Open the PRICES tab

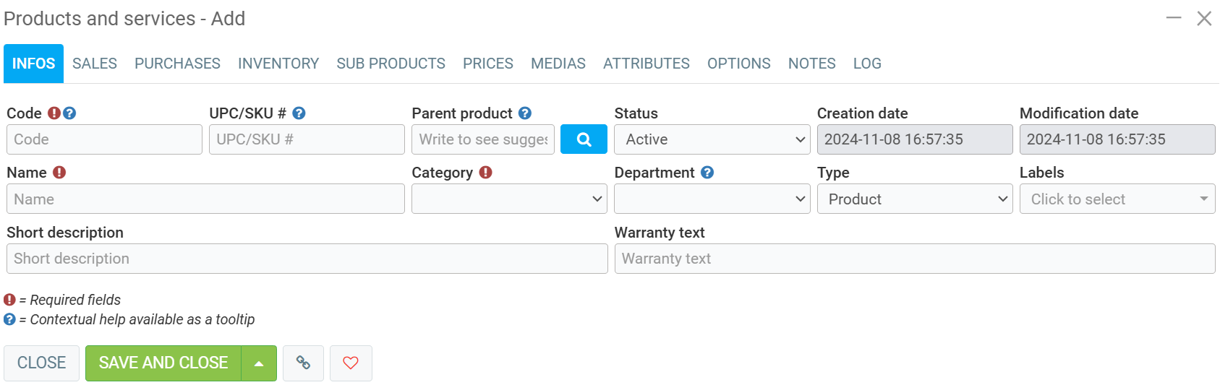[x=488, y=64]
